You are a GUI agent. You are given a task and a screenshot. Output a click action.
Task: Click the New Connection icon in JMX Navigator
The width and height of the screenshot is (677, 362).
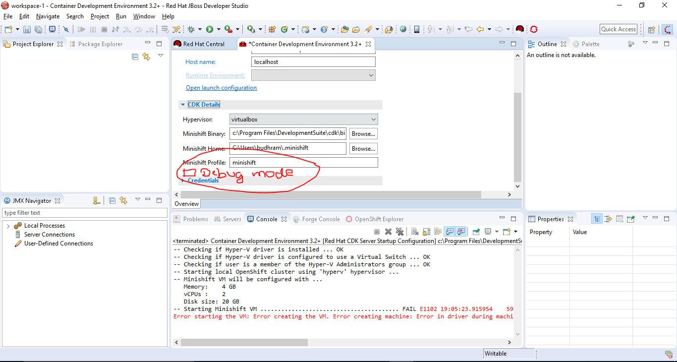coord(97,200)
